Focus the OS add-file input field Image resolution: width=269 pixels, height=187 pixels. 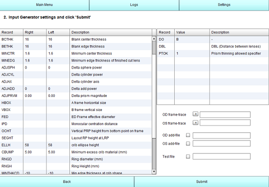click(221, 143)
